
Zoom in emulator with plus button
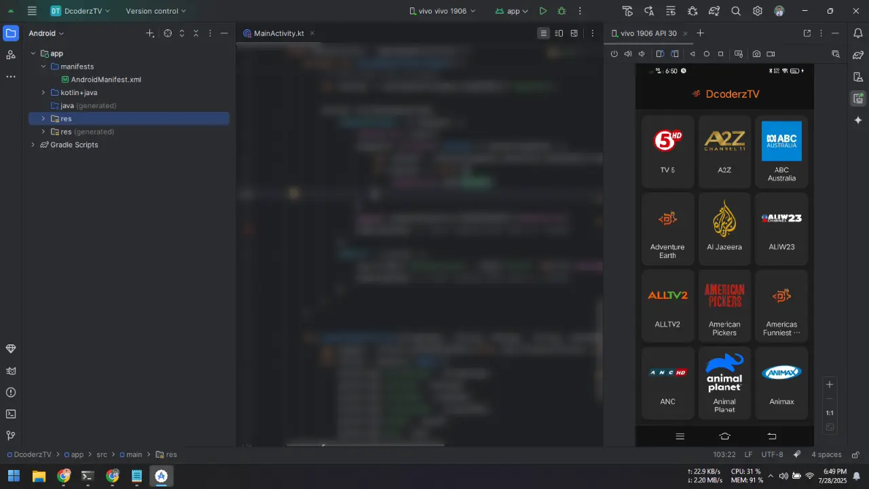point(829,384)
